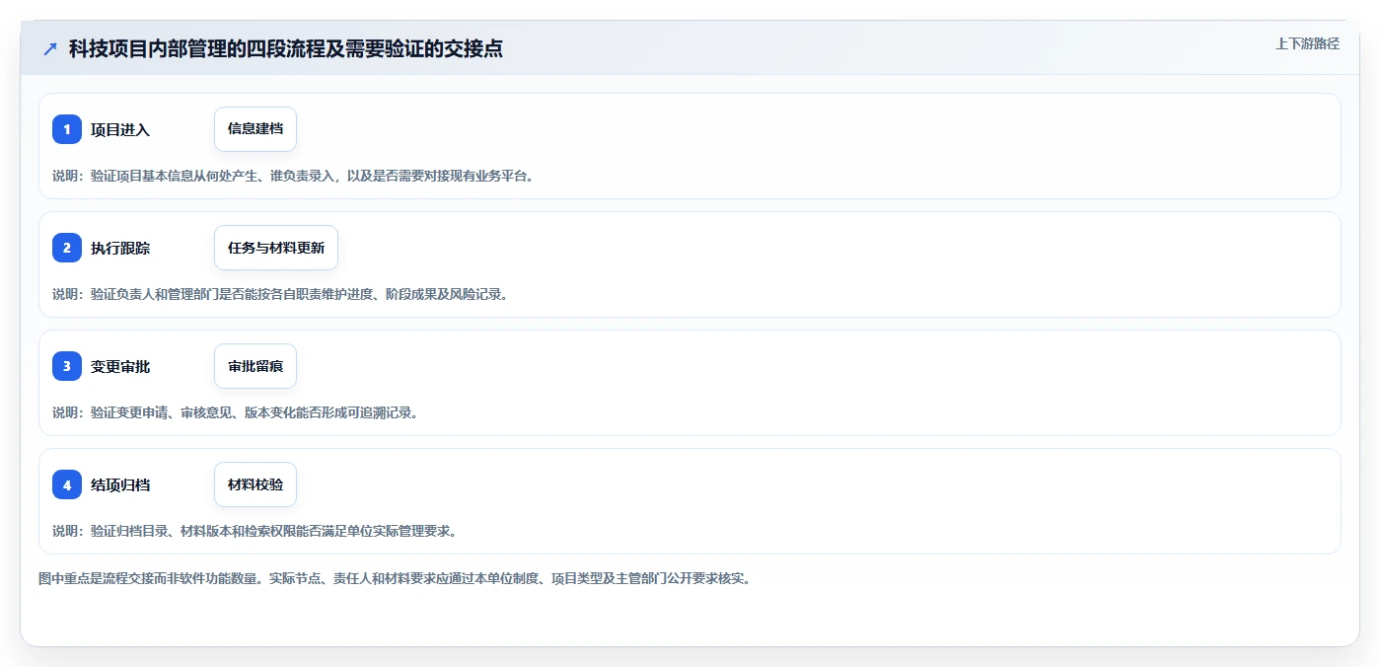1380x667 pixels.
Task: Select the 审批留痕 chip
Action: click(x=255, y=366)
